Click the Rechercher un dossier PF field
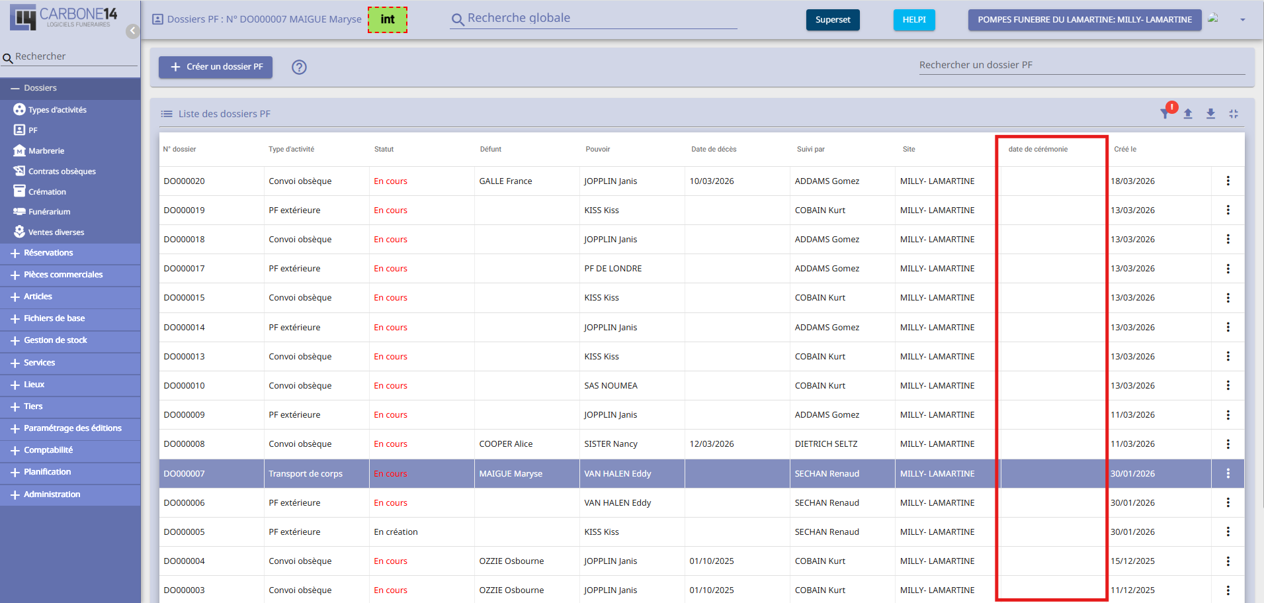Image resolution: width=1264 pixels, height=603 pixels. (1081, 65)
